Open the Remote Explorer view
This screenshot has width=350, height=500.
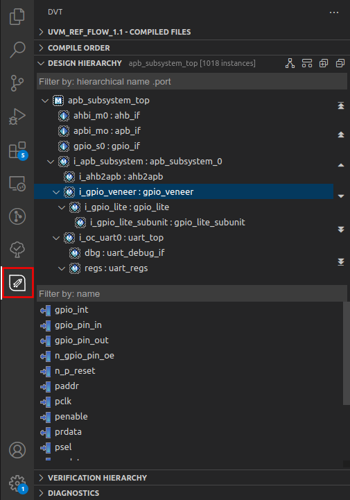(x=17, y=183)
